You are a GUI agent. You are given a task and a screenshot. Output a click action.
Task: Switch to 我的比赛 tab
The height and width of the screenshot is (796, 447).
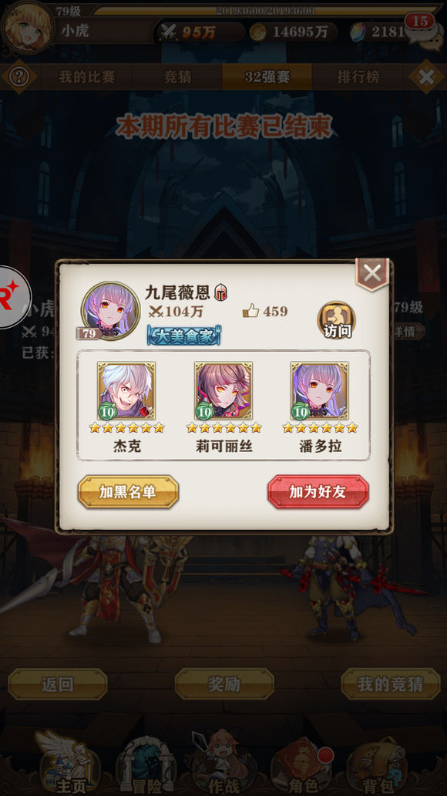[87, 77]
